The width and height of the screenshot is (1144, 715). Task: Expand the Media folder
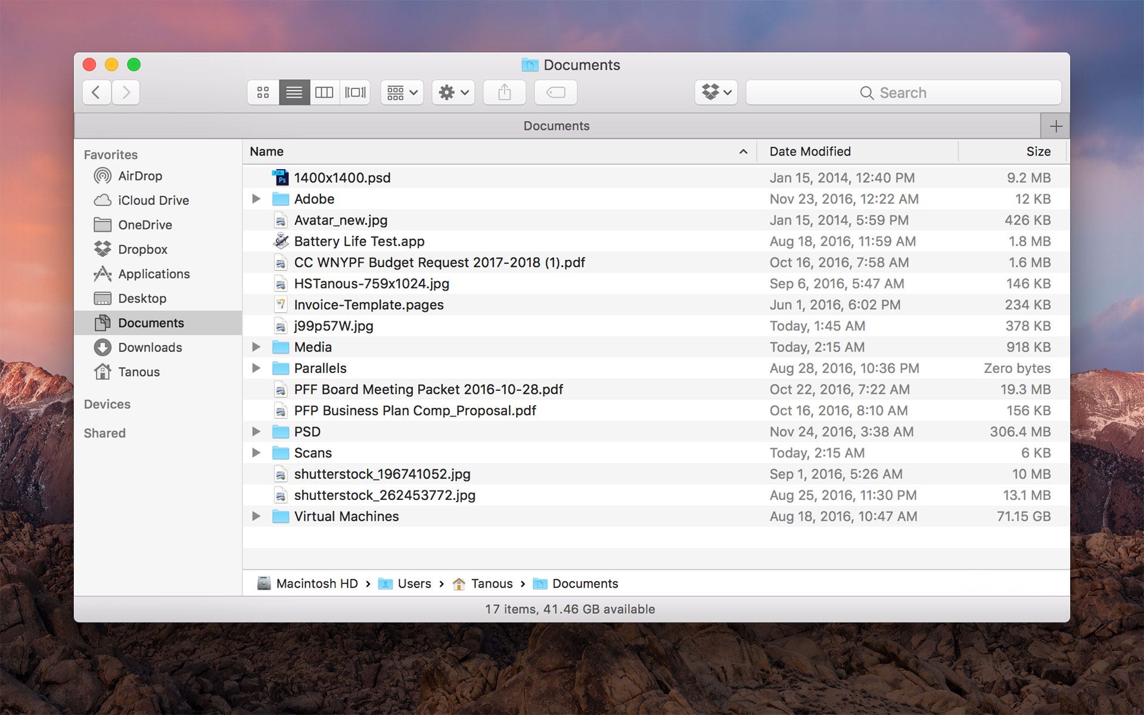pyautogui.click(x=256, y=347)
